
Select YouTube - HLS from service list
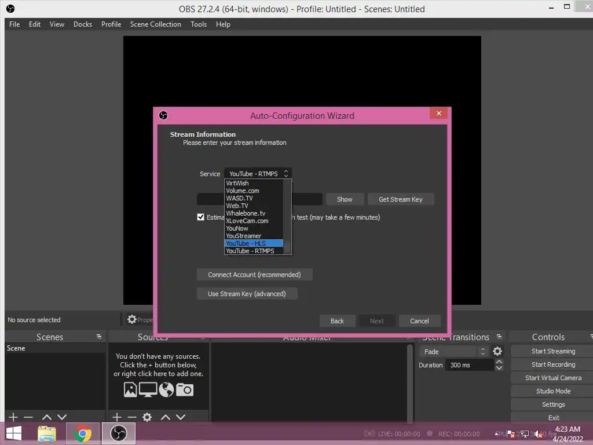pyautogui.click(x=254, y=243)
